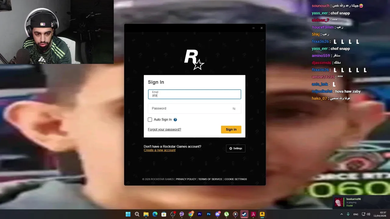Open the purple chat app taskbar icon

tap(182, 214)
